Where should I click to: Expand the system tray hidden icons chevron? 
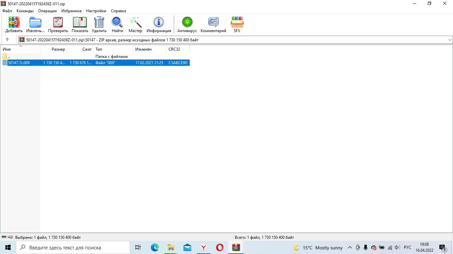tap(350, 247)
